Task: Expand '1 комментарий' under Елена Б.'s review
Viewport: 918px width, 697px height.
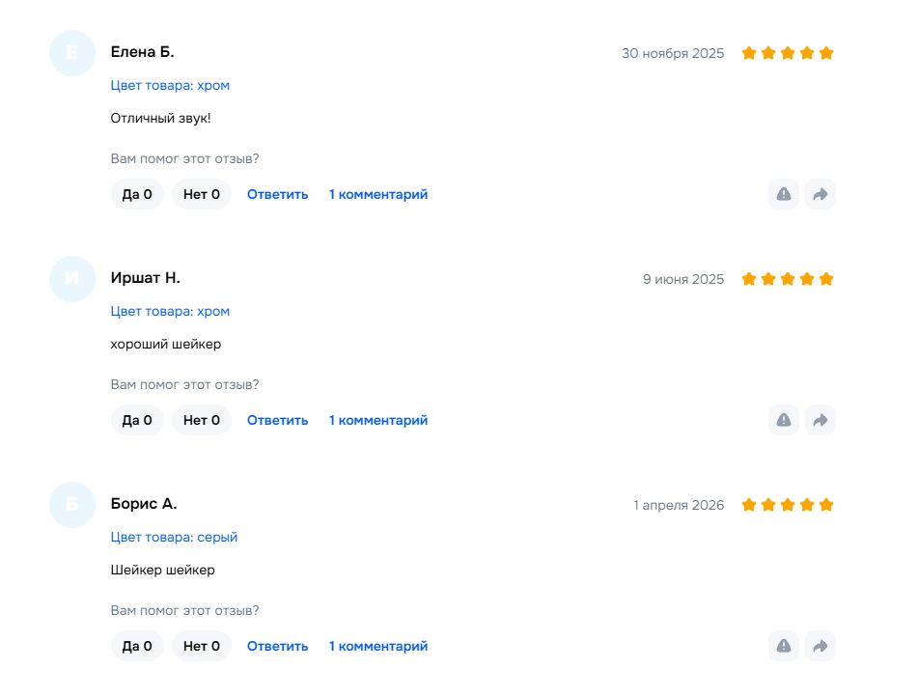Action: [378, 194]
